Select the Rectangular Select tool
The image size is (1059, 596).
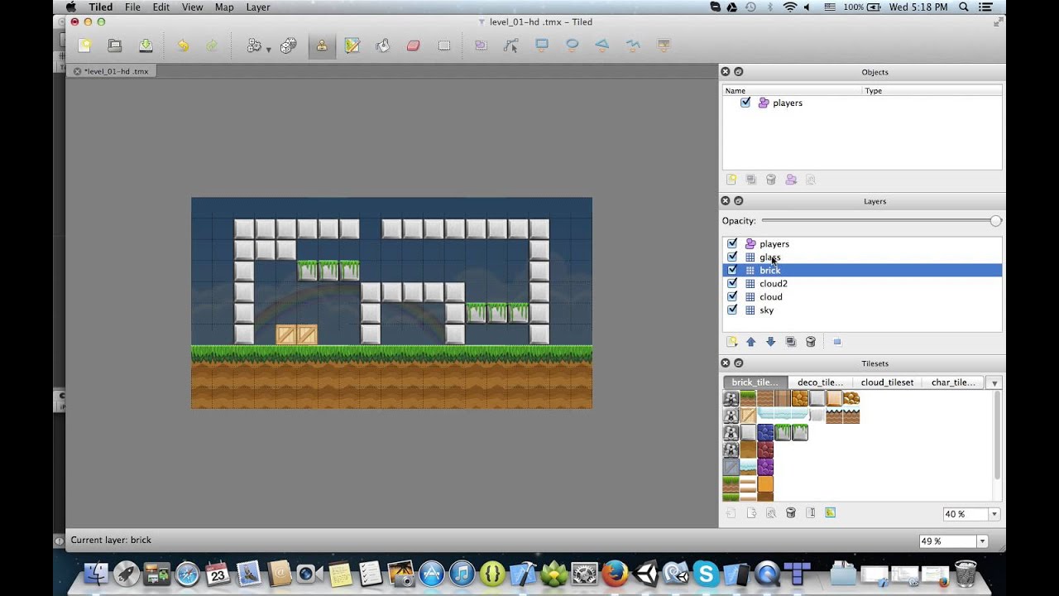[x=444, y=46]
